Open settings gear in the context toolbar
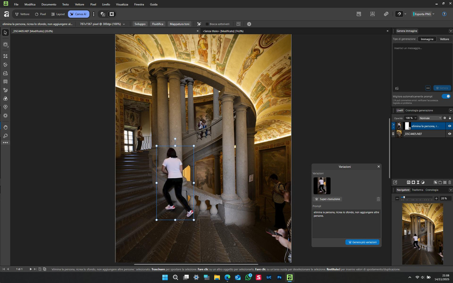This screenshot has height=283, width=453. (x=249, y=24)
